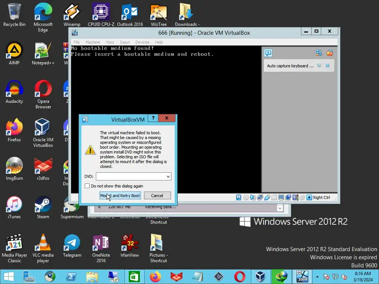The width and height of the screenshot is (379, 284).
Task: Select the ImgBurn desktop icon
Action: pos(14,169)
